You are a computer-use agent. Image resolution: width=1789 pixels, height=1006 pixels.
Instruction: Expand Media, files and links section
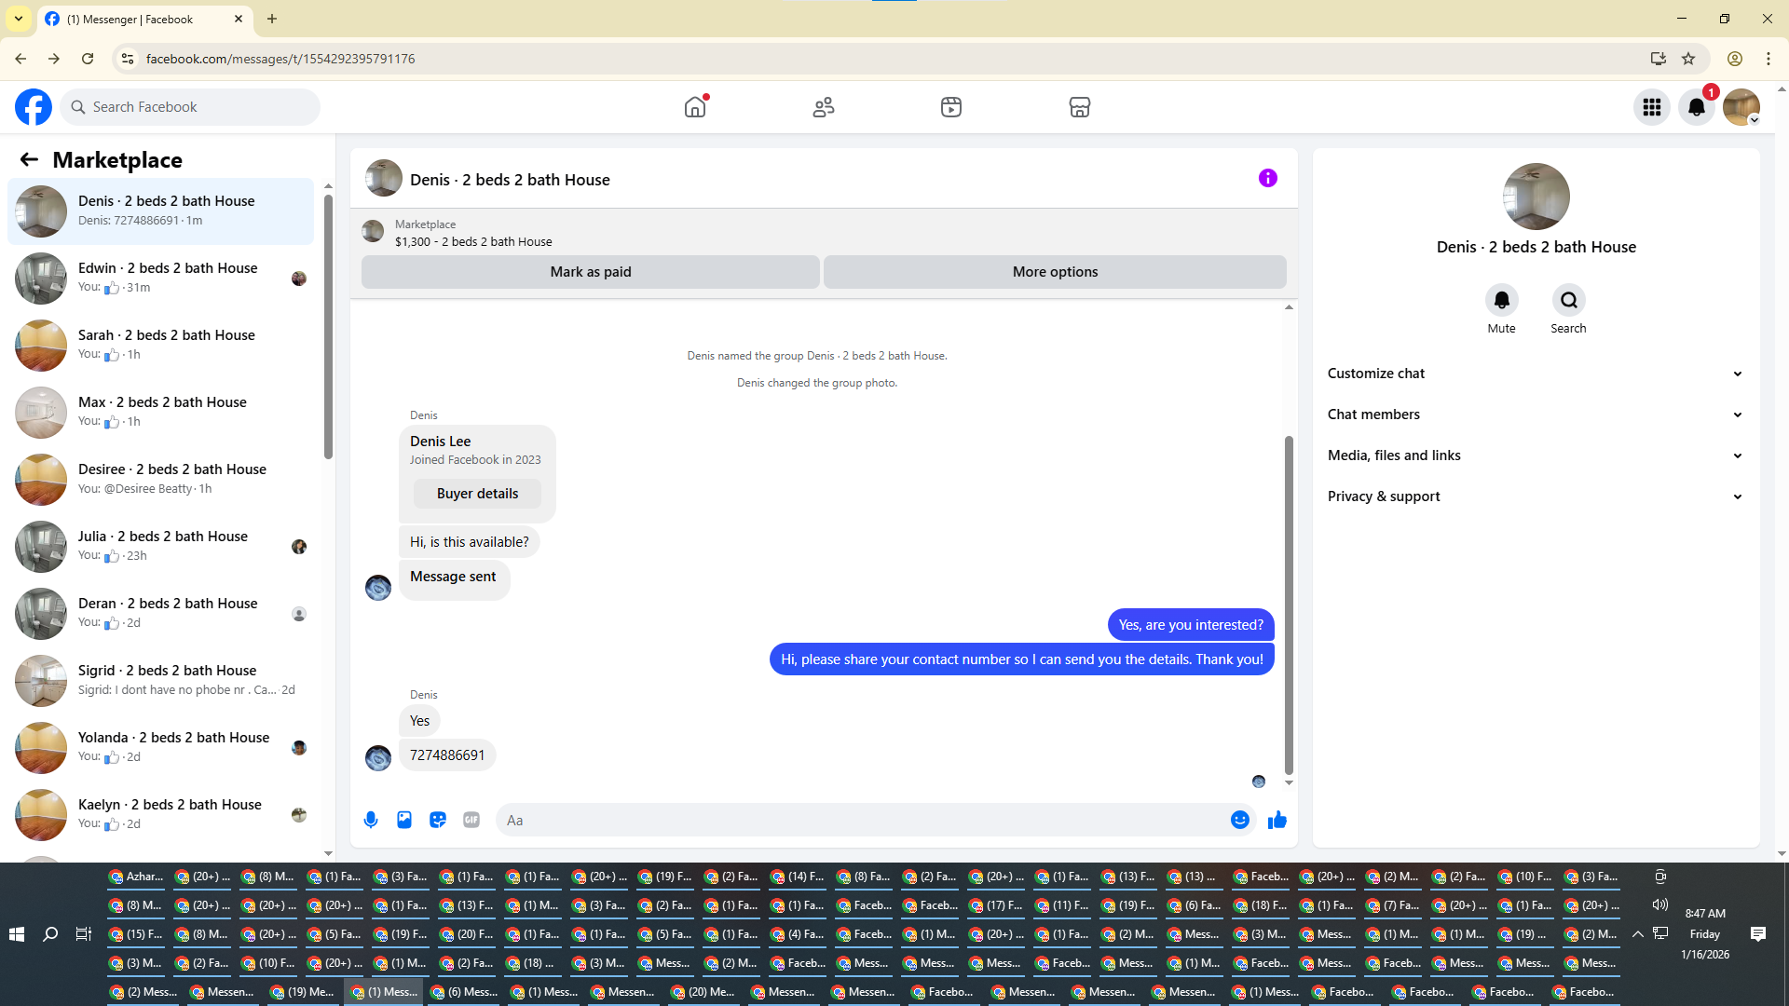pyautogui.click(x=1535, y=455)
